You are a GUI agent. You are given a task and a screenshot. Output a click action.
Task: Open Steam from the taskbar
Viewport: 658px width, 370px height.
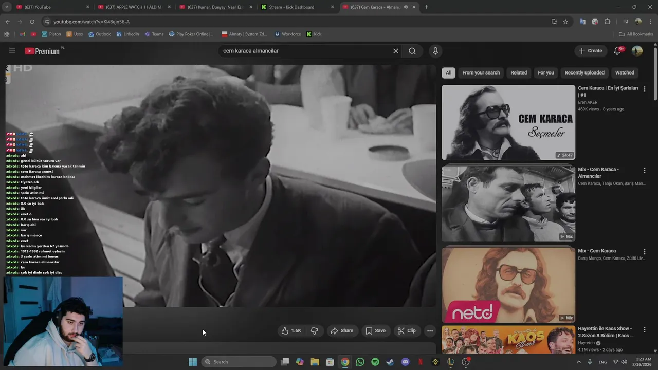(390, 362)
